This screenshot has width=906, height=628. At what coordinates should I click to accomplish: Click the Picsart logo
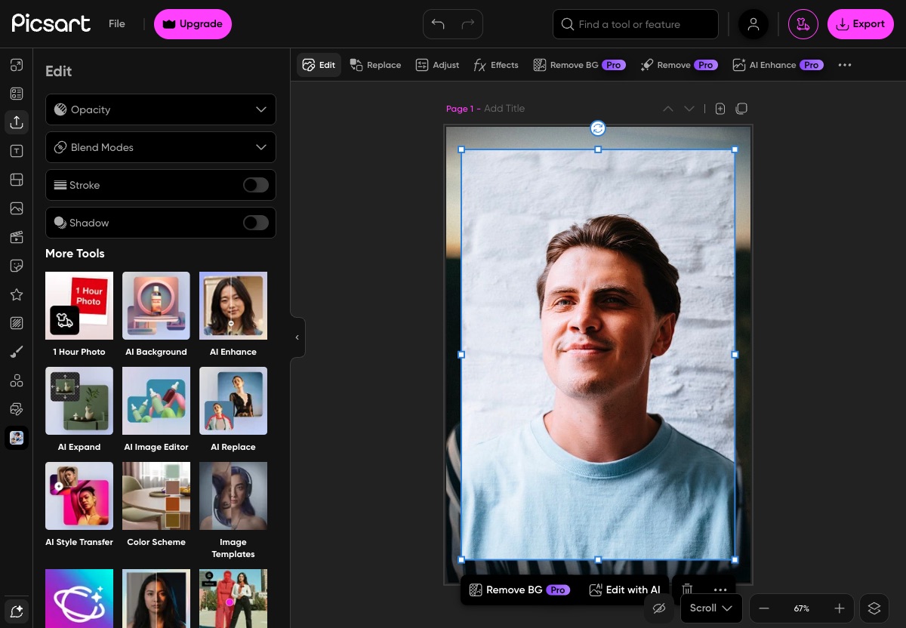click(51, 23)
